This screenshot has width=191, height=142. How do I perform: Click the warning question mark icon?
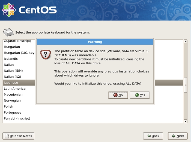click(x=46, y=55)
